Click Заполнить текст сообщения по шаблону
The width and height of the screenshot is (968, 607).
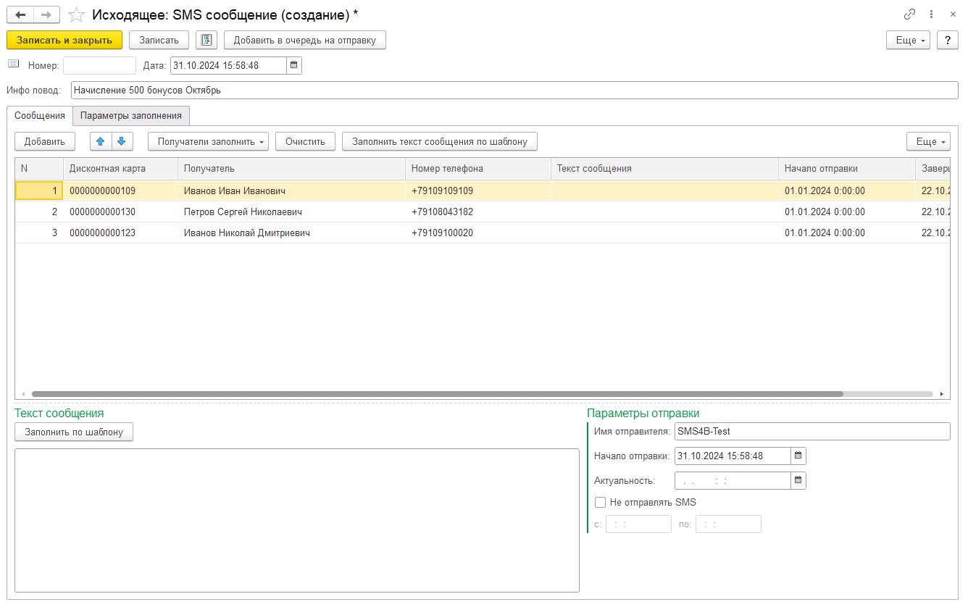[x=440, y=141]
